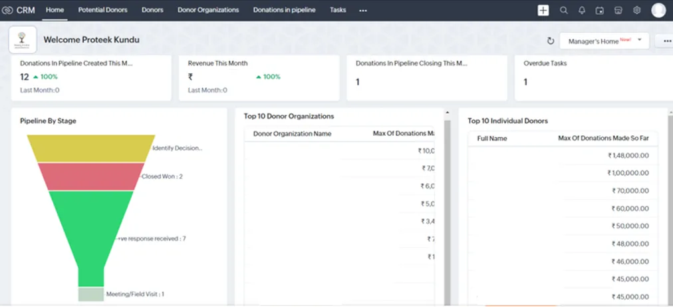Click the ₹ 48,000.00 donor value
The width and height of the screenshot is (673, 307).
coord(630,244)
